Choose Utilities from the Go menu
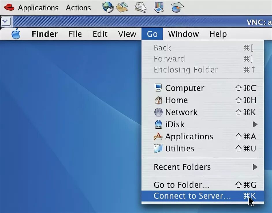The height and width of the screenshot is (213, 272). click(203, 149)
